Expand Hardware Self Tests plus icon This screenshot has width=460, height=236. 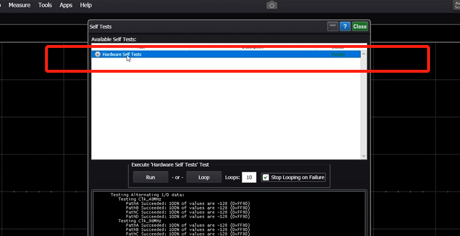98,55
